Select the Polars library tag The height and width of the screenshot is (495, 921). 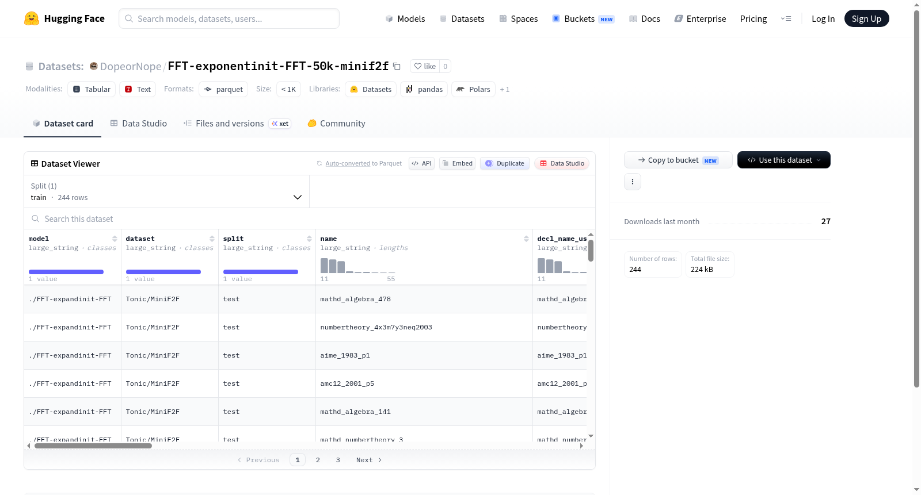click(x=474, y=89)
